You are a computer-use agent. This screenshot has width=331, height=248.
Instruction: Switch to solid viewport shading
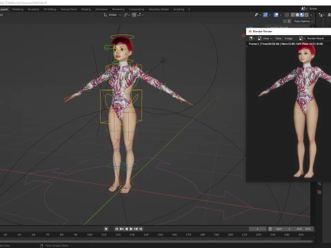coord(297,14)
